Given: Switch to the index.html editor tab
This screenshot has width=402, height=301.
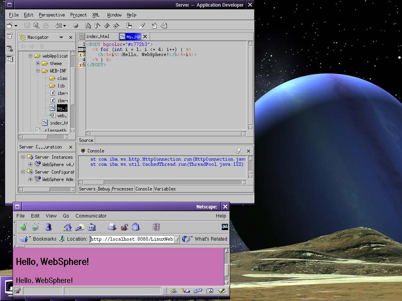Looking at the screenshot, I should pos(98,36).
